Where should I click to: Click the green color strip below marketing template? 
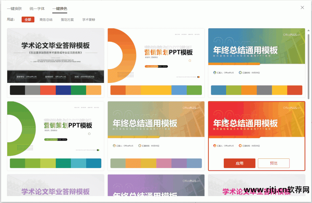click(55, 163)
